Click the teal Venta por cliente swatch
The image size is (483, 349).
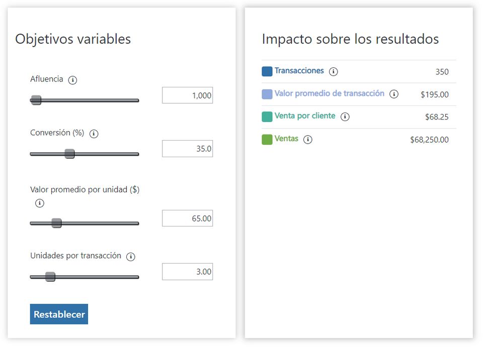click(267, 117)
